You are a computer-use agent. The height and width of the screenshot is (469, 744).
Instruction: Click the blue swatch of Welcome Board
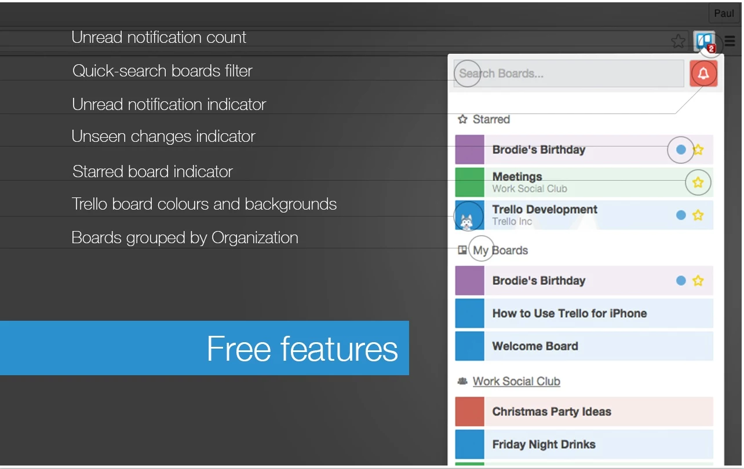point(470,346)
